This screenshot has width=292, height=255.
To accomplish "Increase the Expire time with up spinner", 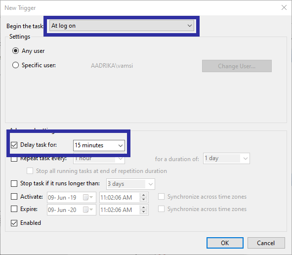I will tap(143, 208).
